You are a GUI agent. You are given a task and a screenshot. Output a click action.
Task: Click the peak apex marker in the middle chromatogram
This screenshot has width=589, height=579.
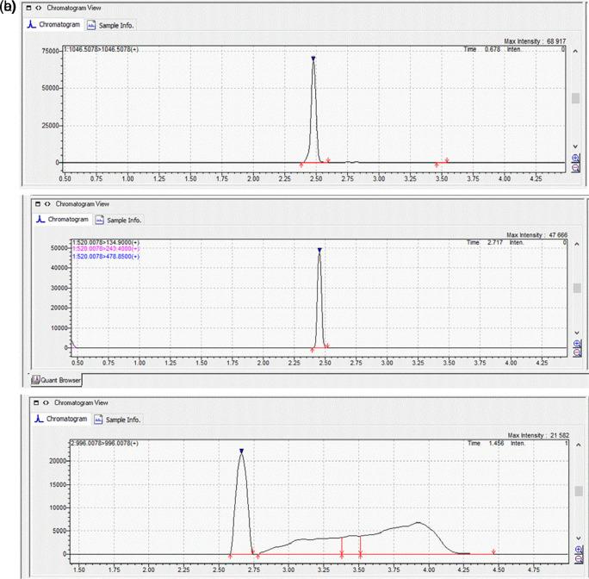point(319,250)
